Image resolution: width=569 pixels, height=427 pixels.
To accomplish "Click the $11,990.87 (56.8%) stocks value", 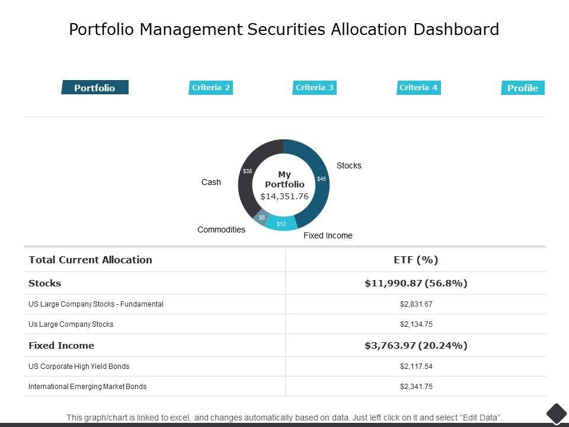I will click(416, 283).
